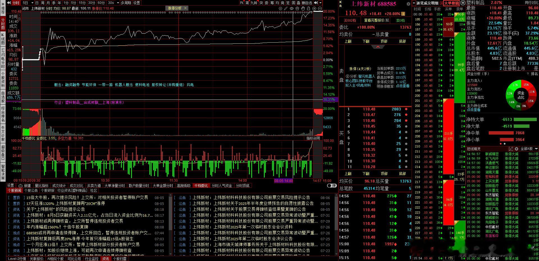The width and height of the screenshot is (539, 261).
Task: Open 短线精灵 gear settings icon
Action: 517,149
